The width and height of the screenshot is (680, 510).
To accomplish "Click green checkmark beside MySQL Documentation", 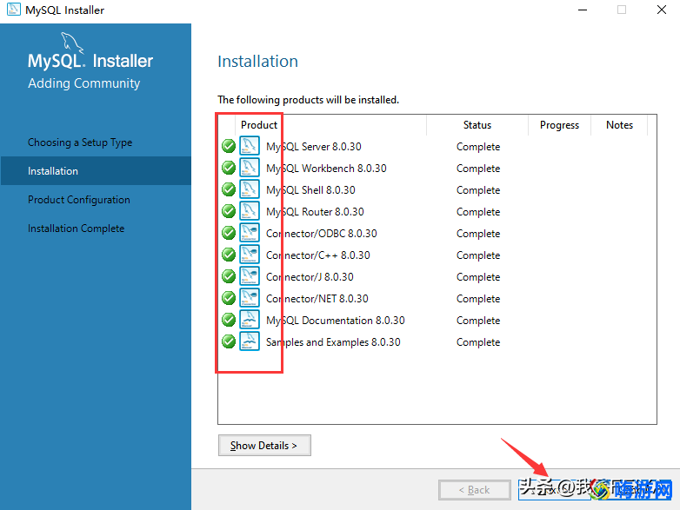I will [x=229, y=320].
